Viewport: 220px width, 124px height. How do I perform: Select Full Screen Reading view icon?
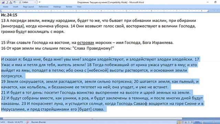click(183, 122)
